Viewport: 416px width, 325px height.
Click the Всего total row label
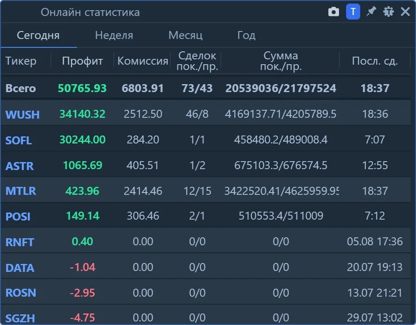tap(21, 88)
